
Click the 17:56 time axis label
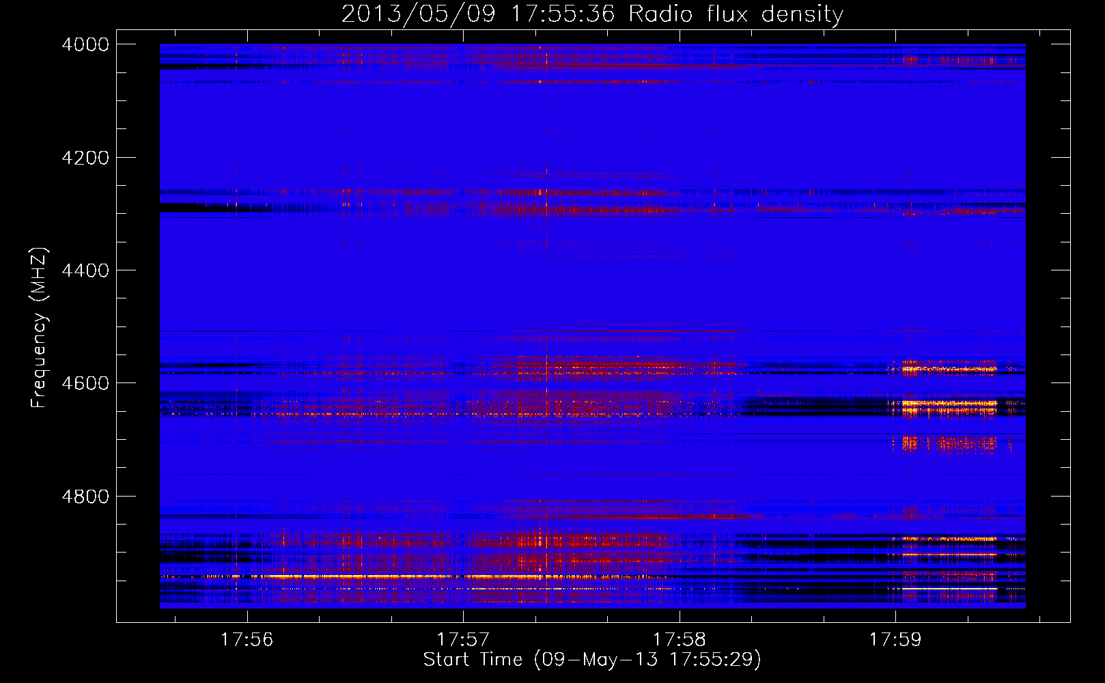pos(247,640)
